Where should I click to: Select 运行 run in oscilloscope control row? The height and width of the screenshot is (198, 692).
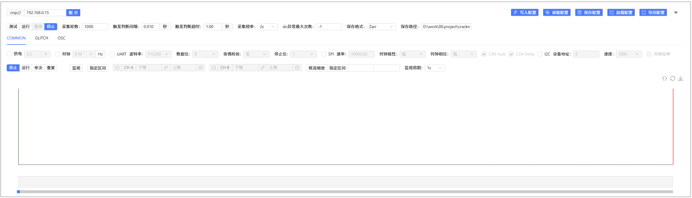click(x=26, y=68)
